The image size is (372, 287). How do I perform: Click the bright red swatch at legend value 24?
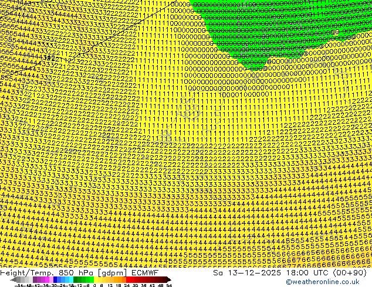128,279
